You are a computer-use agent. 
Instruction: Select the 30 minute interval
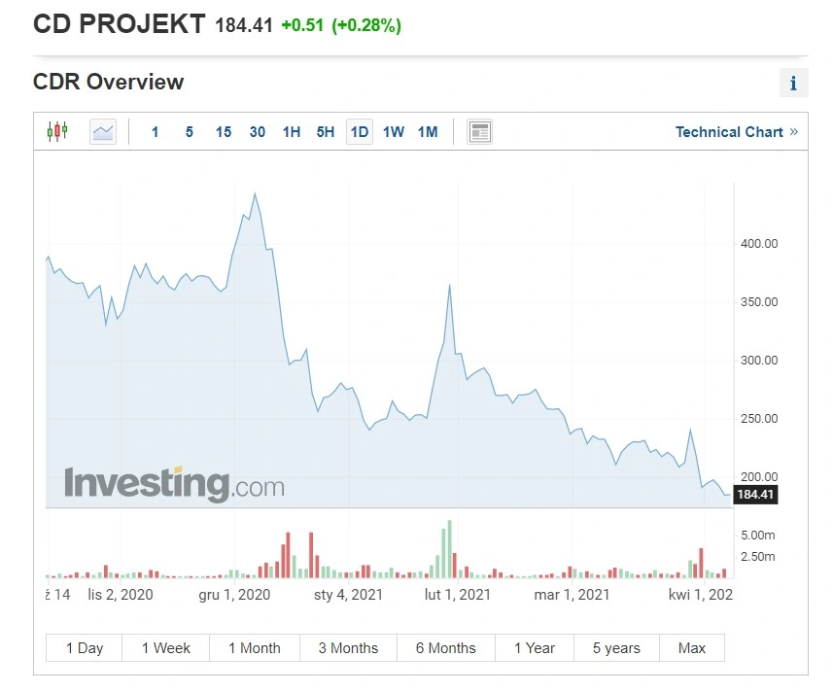(x=258, y=132)
